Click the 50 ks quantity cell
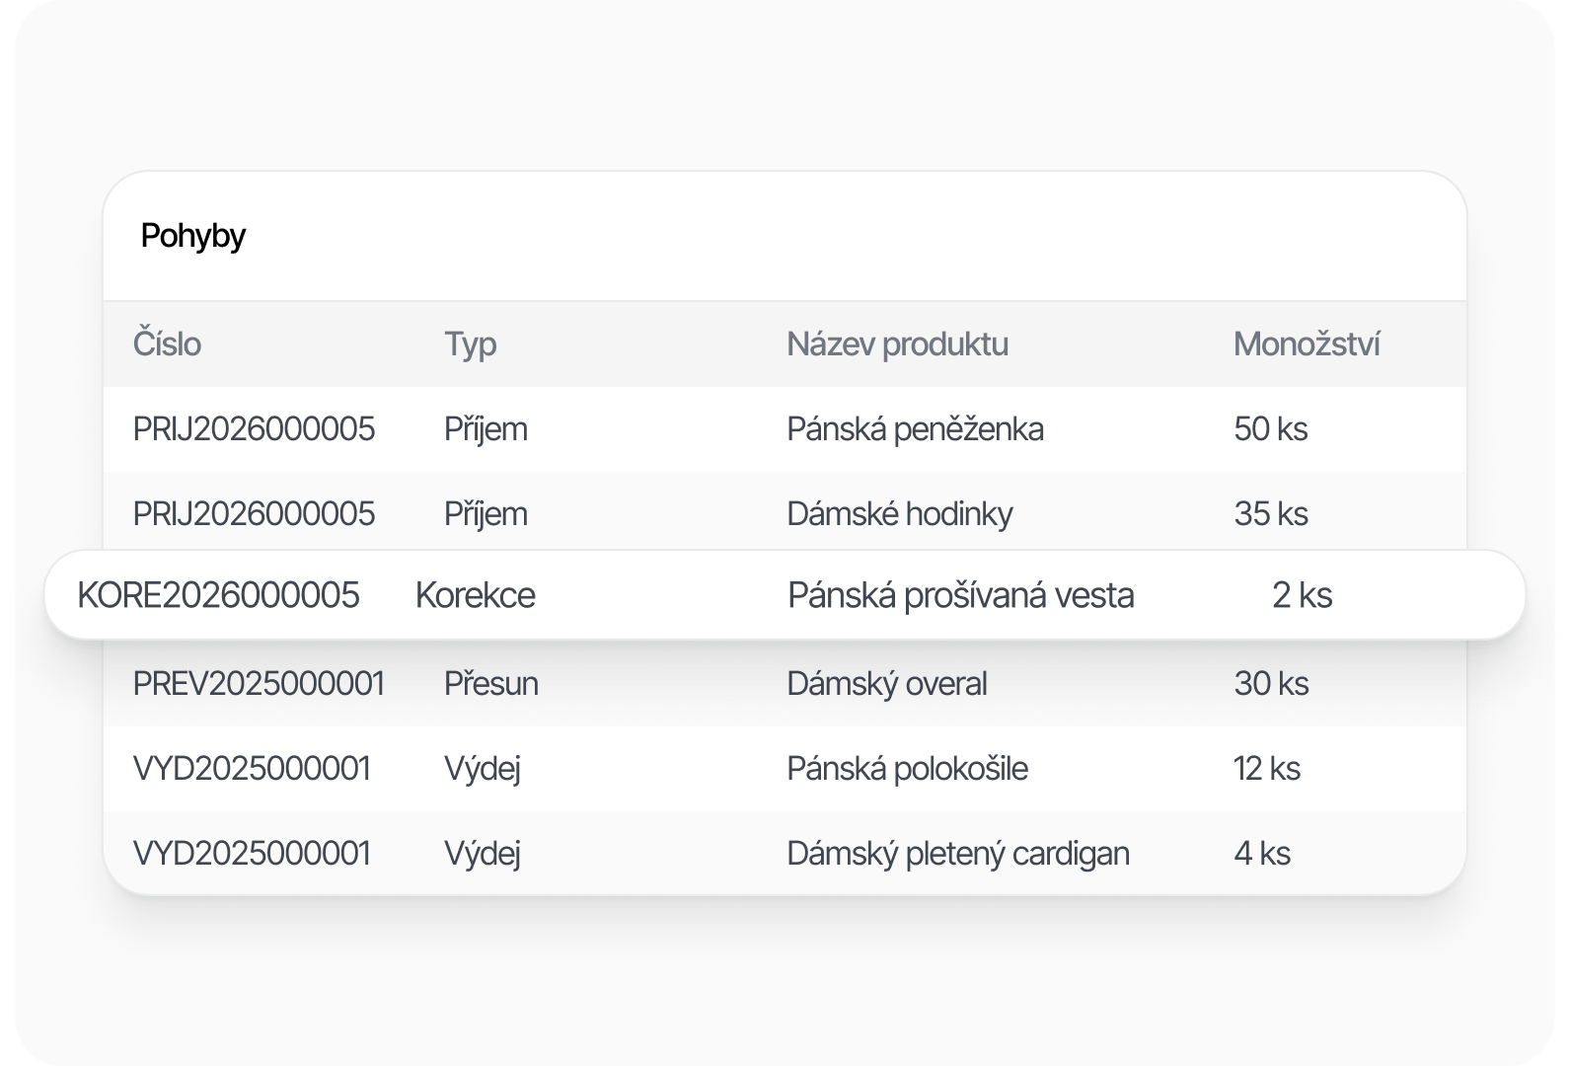Viewport: 1570px width, 1066px height. point(1270,429)
